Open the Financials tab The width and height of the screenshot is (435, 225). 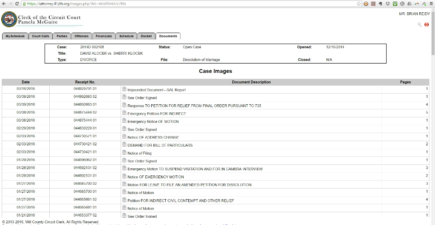pos(104,36)
